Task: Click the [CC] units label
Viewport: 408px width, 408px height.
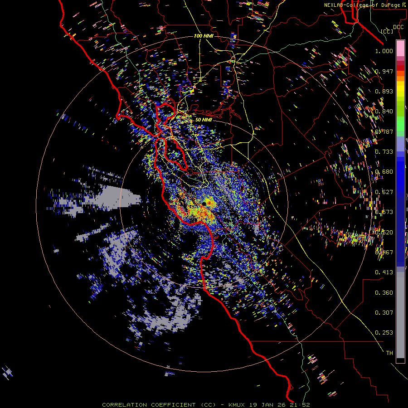Action: point(387,31)
